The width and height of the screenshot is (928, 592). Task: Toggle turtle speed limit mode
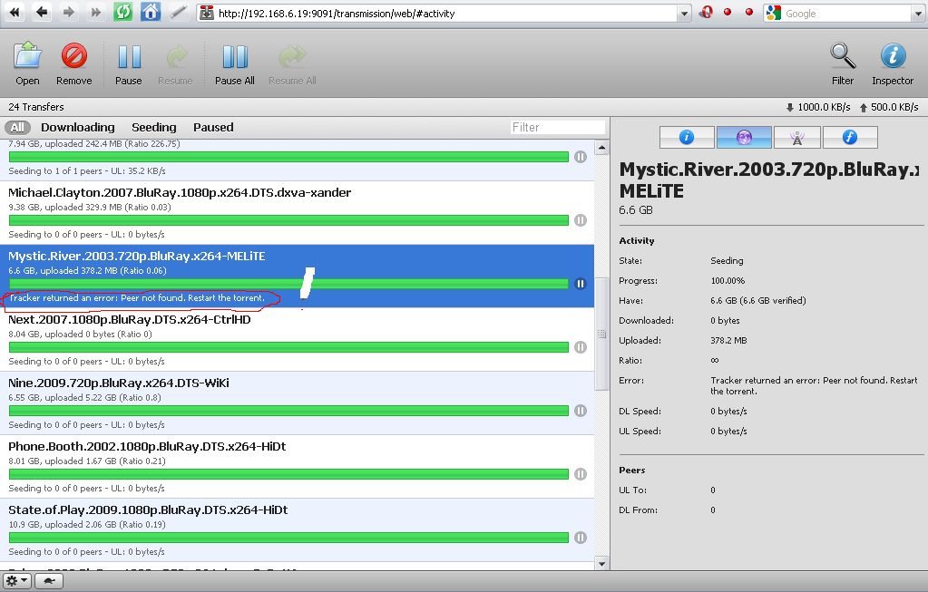pyautogui.click(x=49, y=581)
